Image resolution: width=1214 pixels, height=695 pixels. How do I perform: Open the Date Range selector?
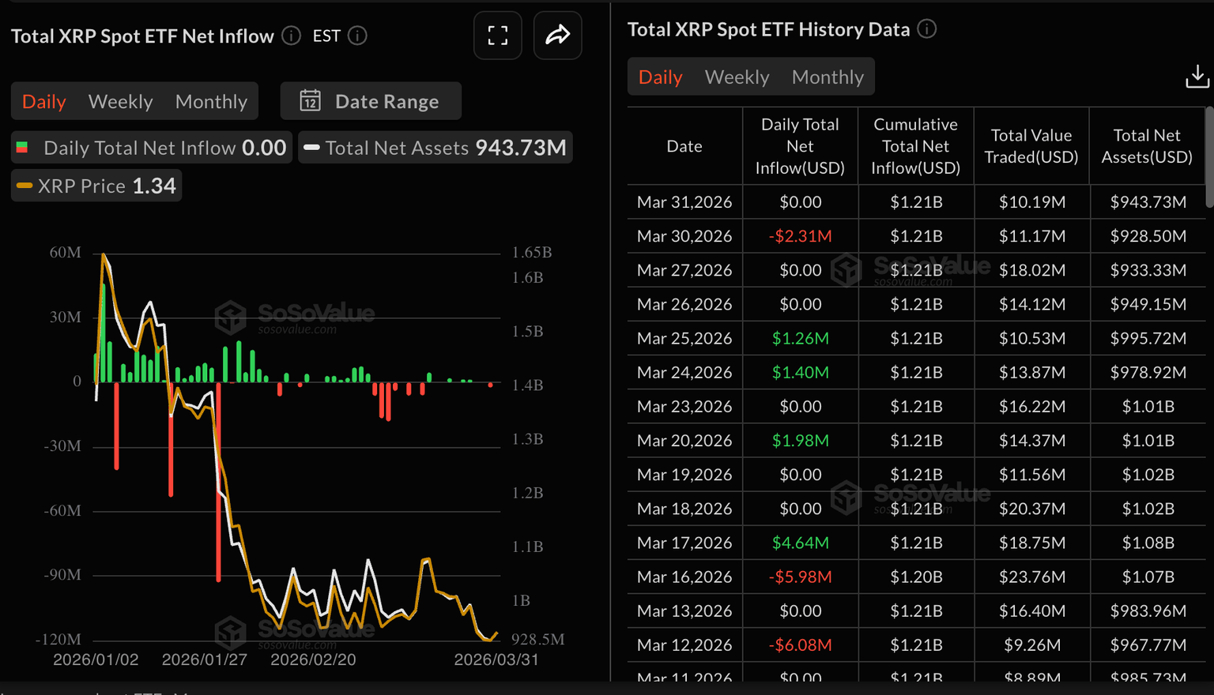pyautogui.click(x=370, y=100)
